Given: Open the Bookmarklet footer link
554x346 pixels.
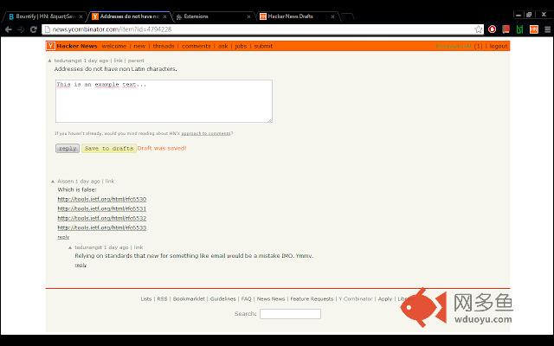Looking at the screenshot, I should click(x=189, y=298).
